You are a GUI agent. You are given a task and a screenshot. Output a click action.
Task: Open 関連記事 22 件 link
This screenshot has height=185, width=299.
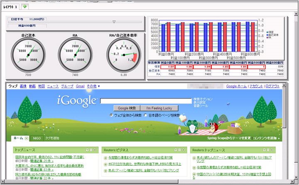pos(42,178)
